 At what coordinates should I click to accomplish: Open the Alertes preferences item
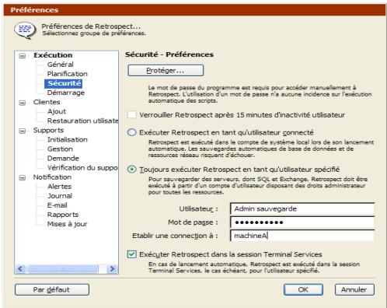coord(60,187)
